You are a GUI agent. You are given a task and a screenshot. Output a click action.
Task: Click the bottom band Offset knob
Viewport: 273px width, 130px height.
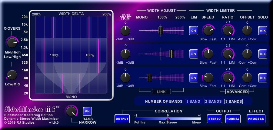(x=247, y=78)
